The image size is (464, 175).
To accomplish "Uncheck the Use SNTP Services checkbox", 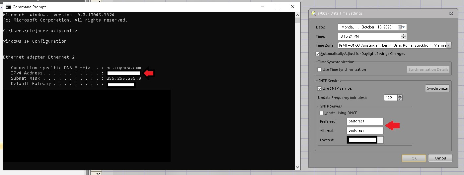I will tap(320, 88).
